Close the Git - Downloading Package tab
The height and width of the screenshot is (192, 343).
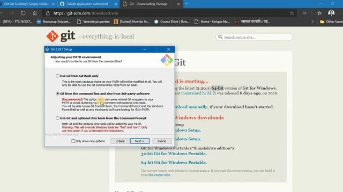click(x=178, y=4)
